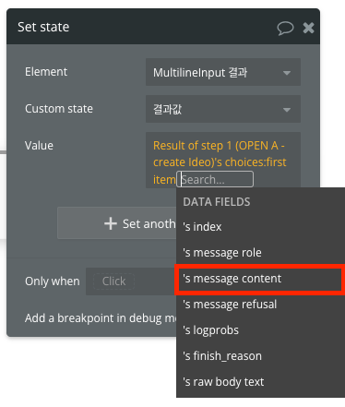The width and height of the screenshot is (345, 407).
Task: Click Set another custom state button
Action: pos(117,223)
